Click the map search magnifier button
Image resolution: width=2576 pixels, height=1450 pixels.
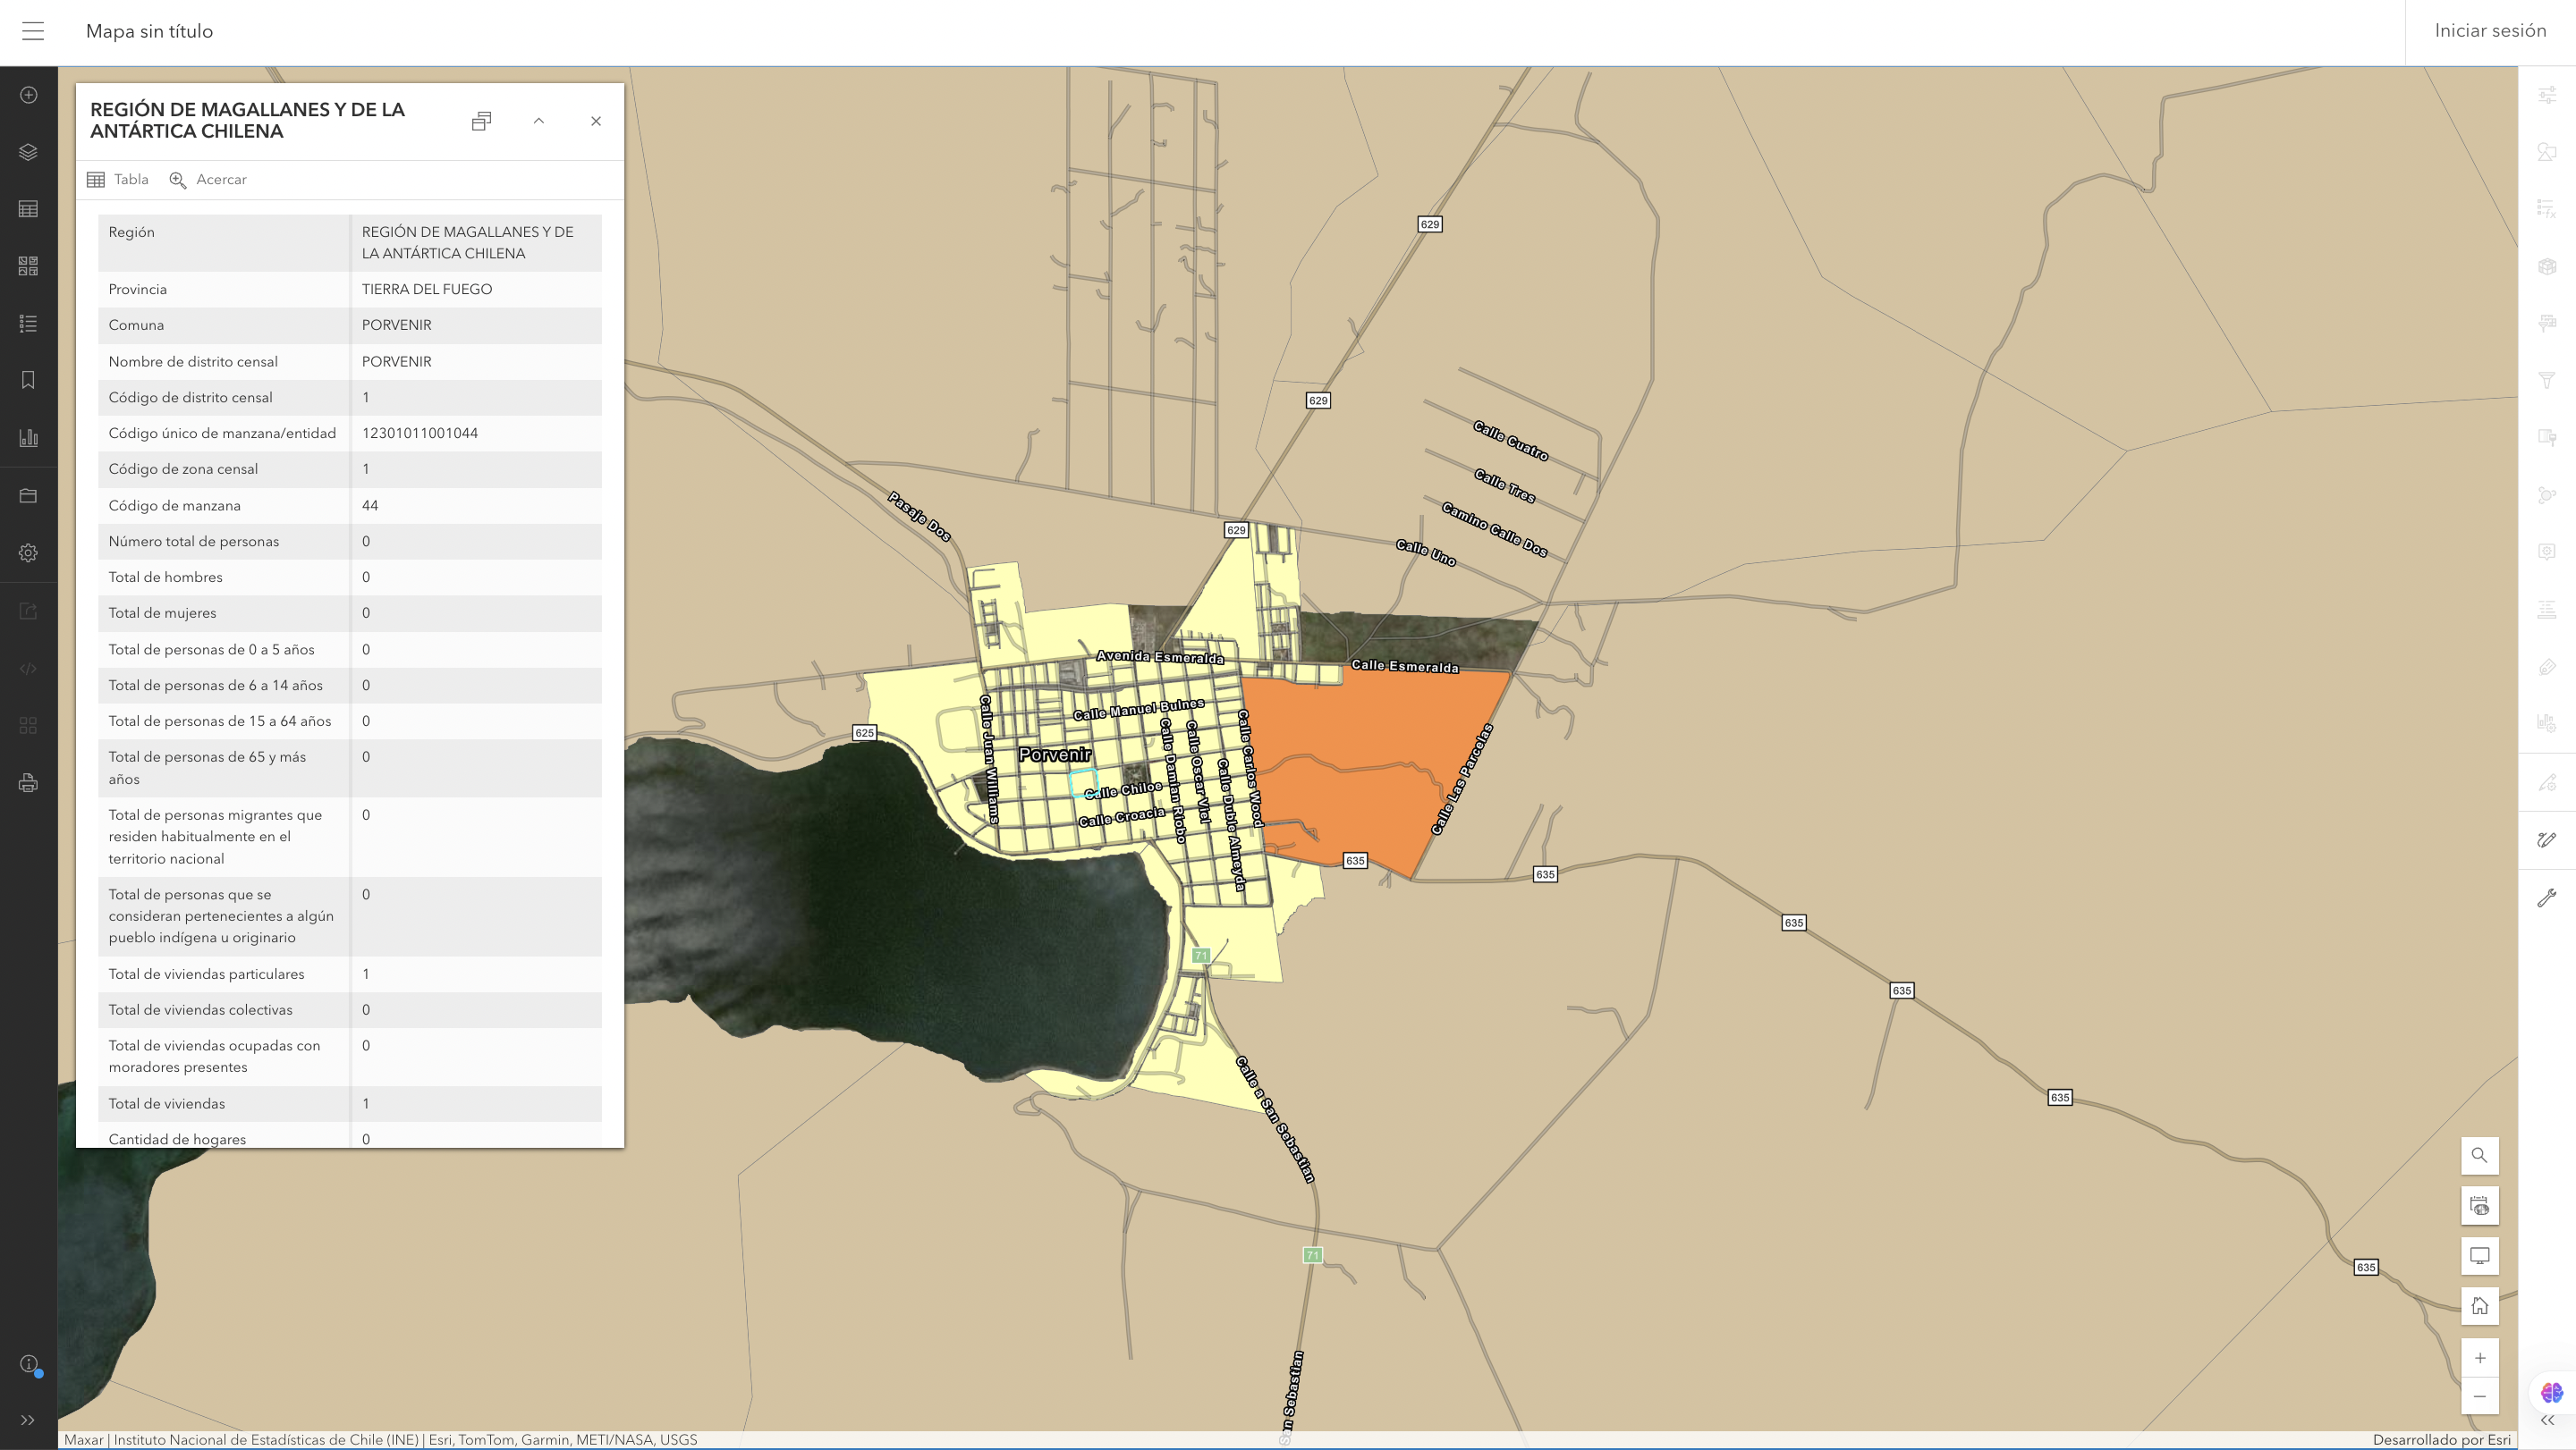[2479, 1155]
